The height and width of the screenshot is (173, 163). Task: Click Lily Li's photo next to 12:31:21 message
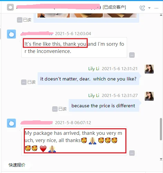tap(149, 69)
